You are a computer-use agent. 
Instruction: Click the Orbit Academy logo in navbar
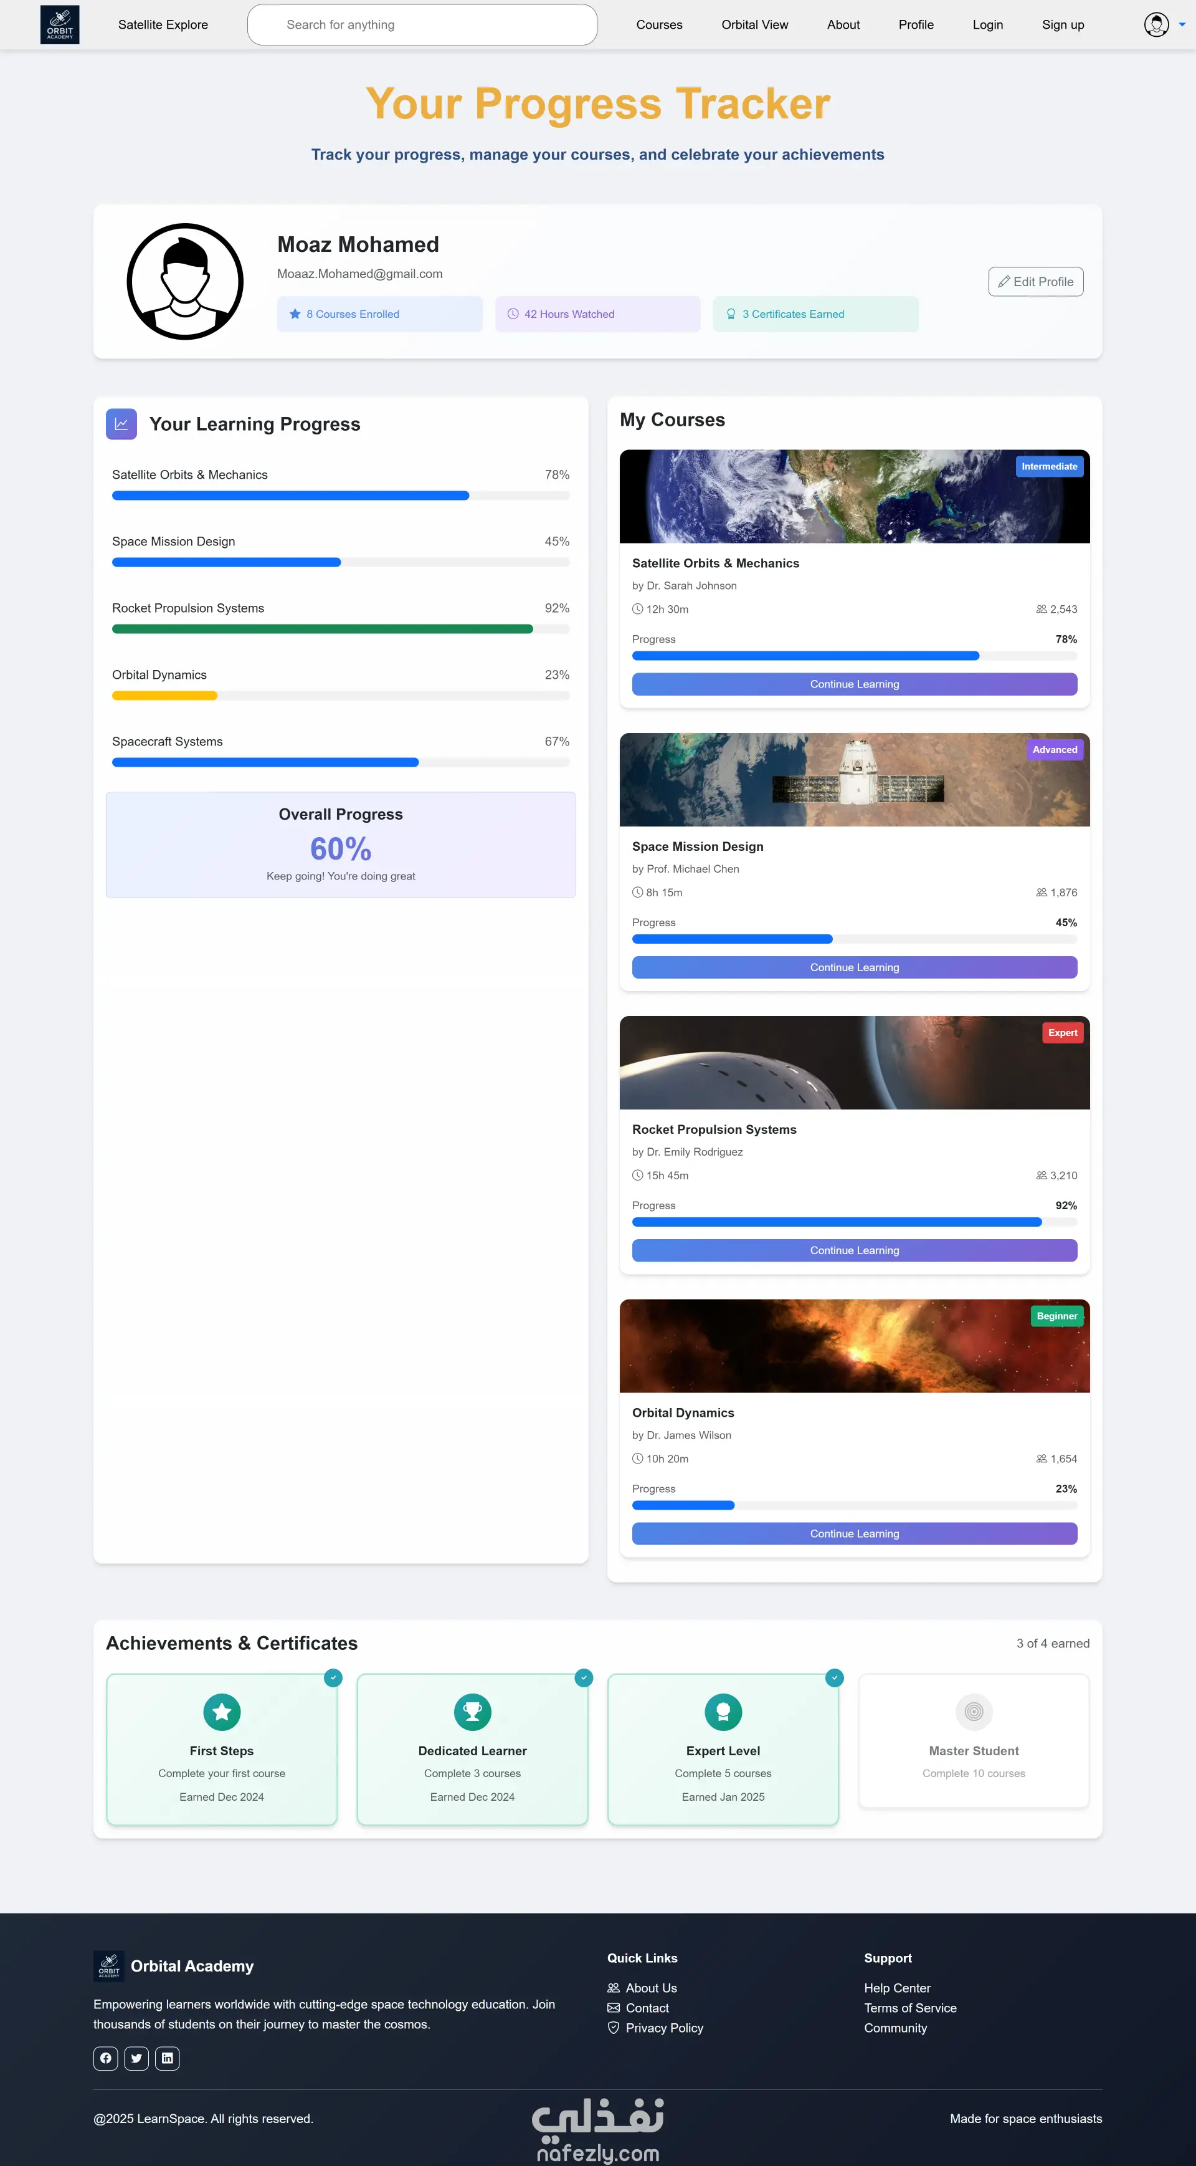click(x=60, y=24)
